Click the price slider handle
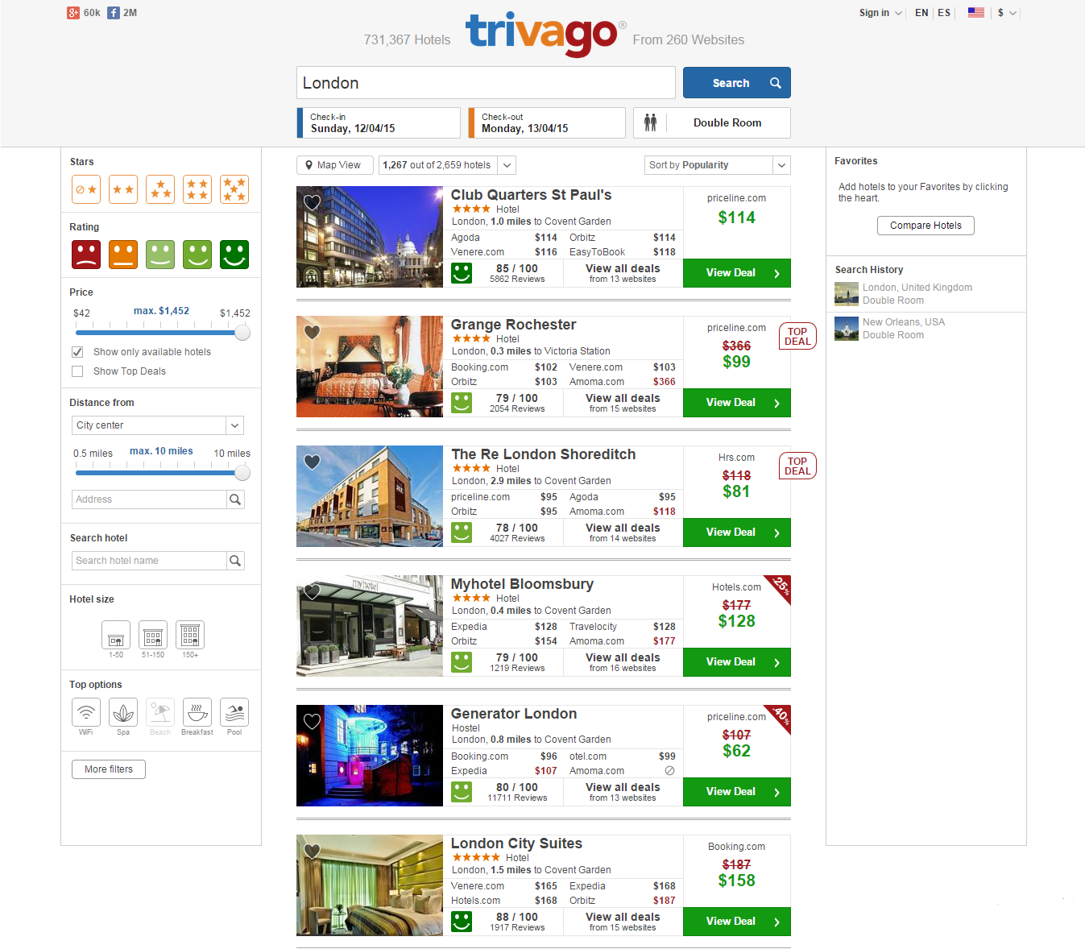1085x949 pixels. click(242, 333)
